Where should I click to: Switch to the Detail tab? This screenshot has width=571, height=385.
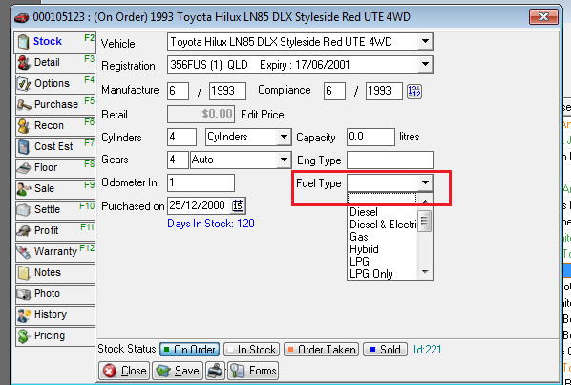point(55,63)
